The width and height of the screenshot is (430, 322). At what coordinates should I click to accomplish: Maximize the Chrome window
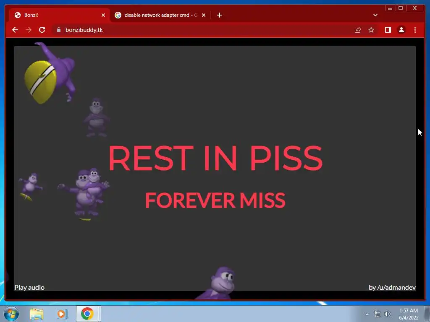[x=401, y=8]
